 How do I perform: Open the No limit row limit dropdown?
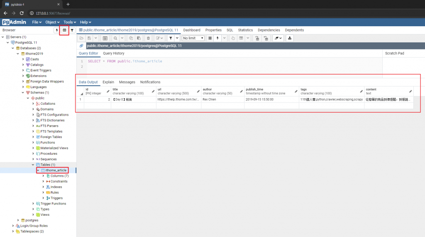tap(193, 38)
